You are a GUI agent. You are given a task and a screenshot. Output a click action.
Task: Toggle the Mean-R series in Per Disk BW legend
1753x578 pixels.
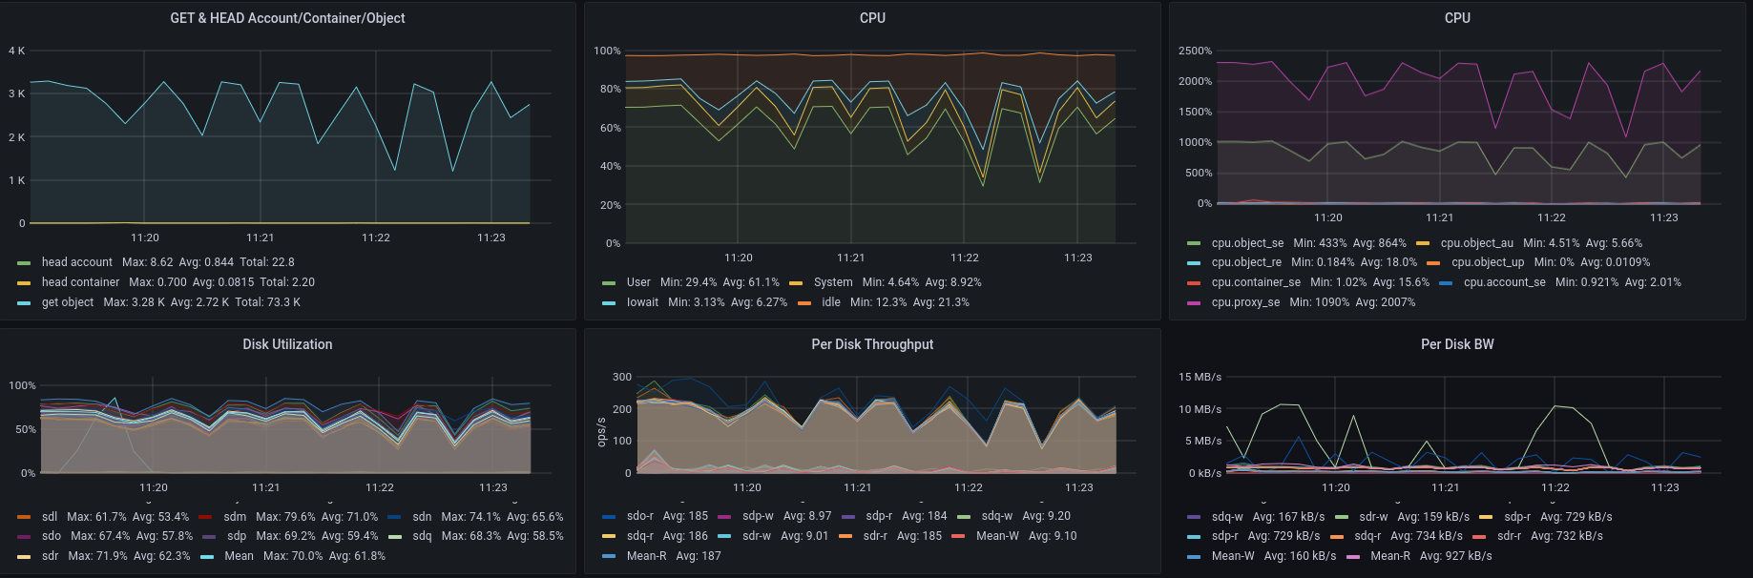tap(1389, 556)
